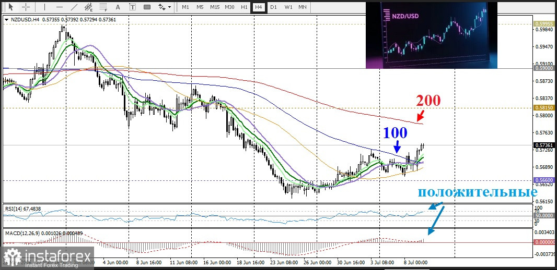Click the 0.57630 price scale value
The width and height of the screenshot is (557, 270).
click(543, 133)
